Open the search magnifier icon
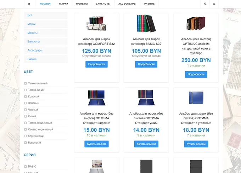This screenshot has width=241, height=173. [205, 4]
